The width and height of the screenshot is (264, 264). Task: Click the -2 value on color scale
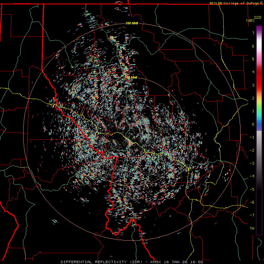click(x=252, y=150)
